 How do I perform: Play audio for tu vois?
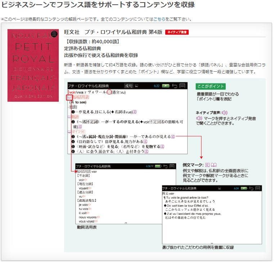pyautogui.click(x=90, y=209)
